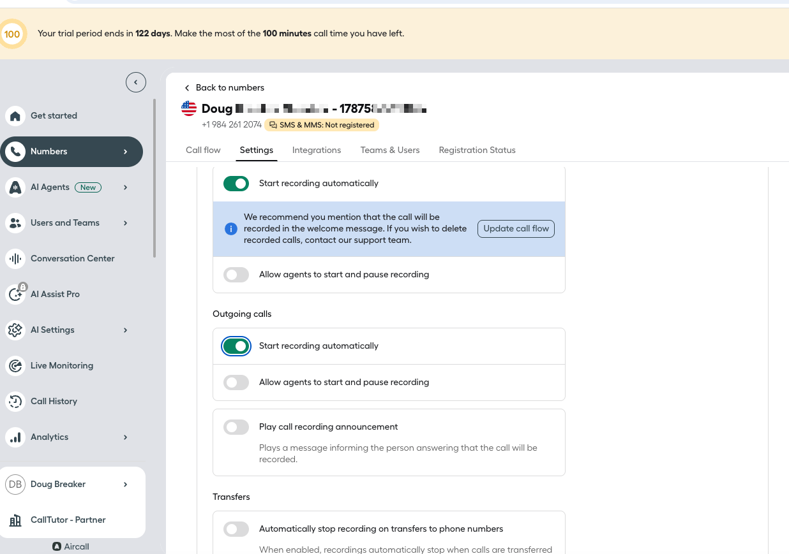Collapse the sidebar with the chevron button

[x=136, y=82]
